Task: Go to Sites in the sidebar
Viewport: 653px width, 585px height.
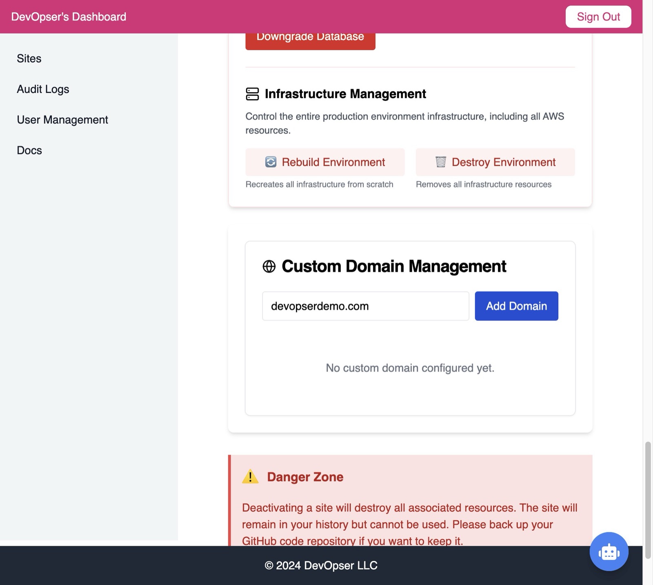Action: 29,58
